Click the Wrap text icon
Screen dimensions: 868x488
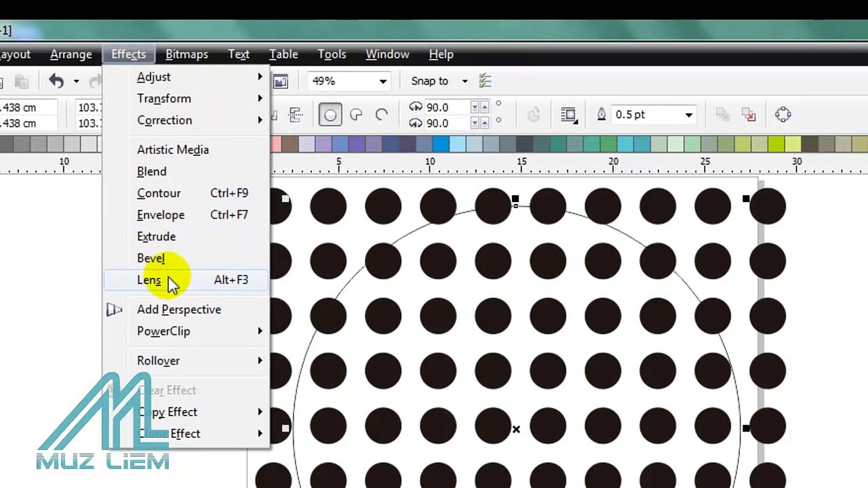coord(568,115)
